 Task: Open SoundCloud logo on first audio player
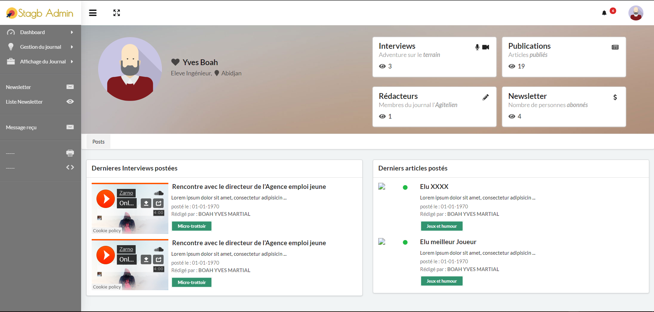click(159, 193)
